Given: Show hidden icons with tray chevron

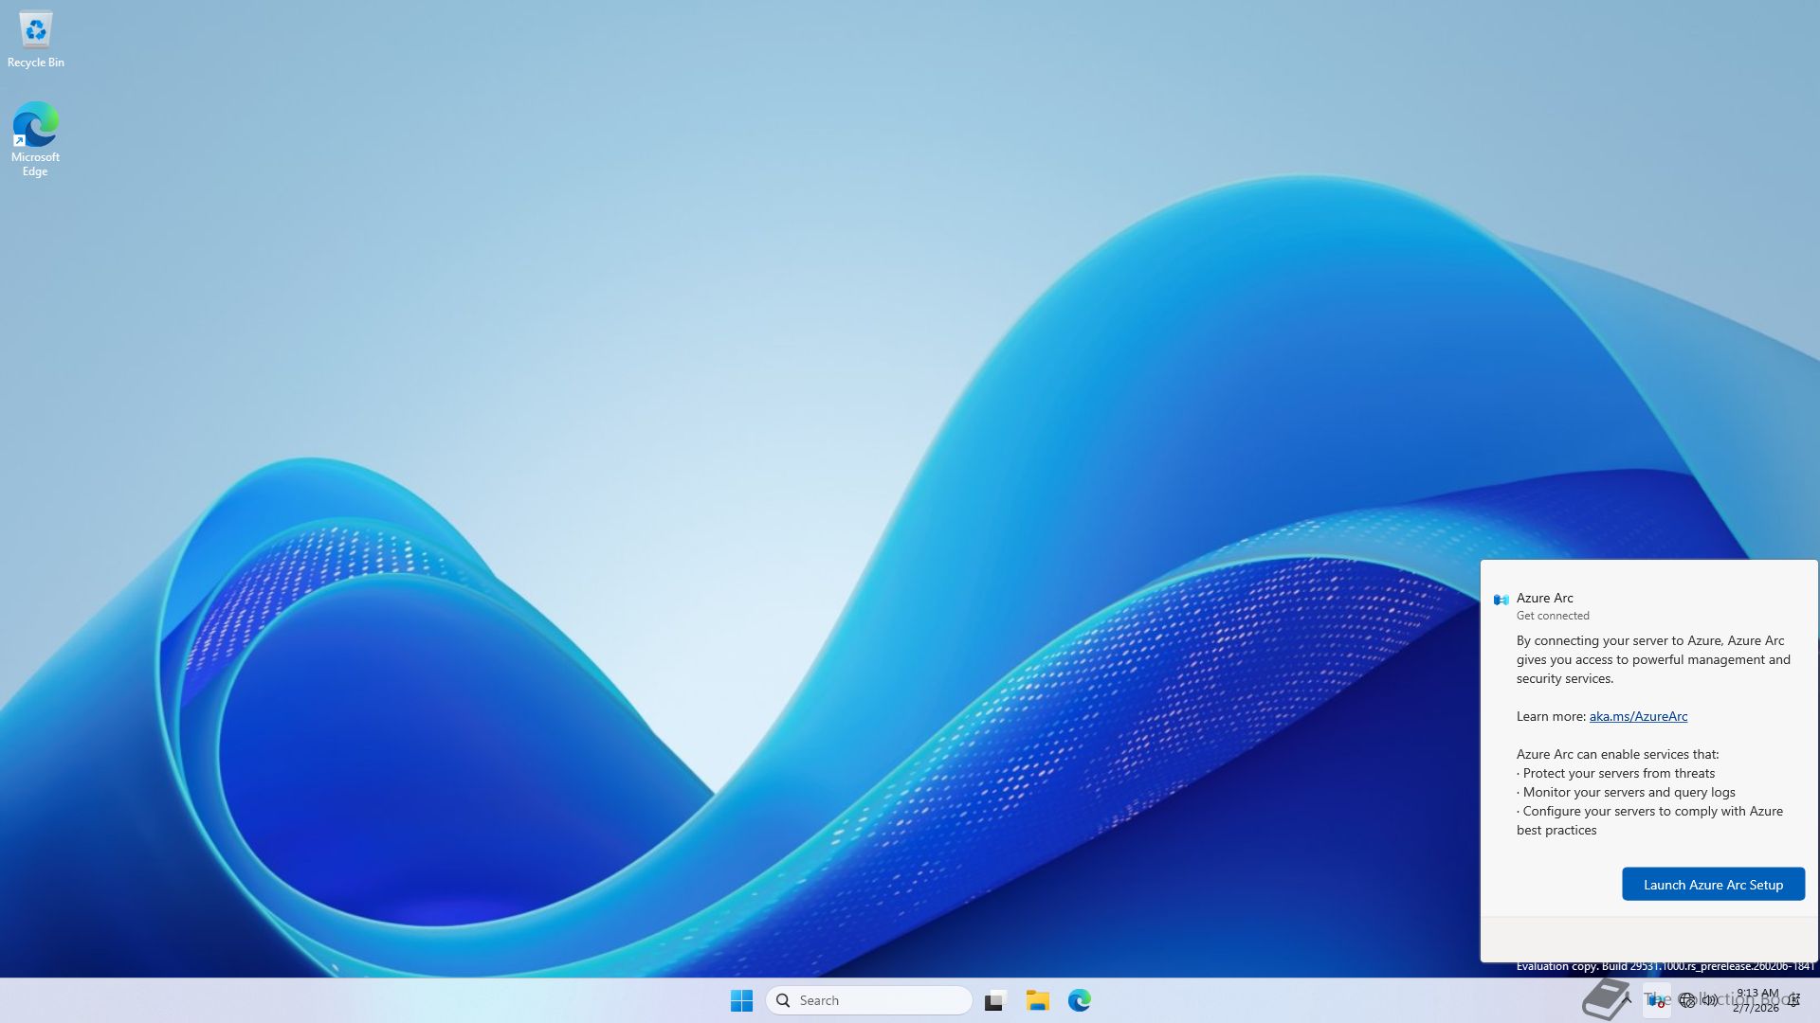Looking at the screenshot, I should pos(1627,999).
